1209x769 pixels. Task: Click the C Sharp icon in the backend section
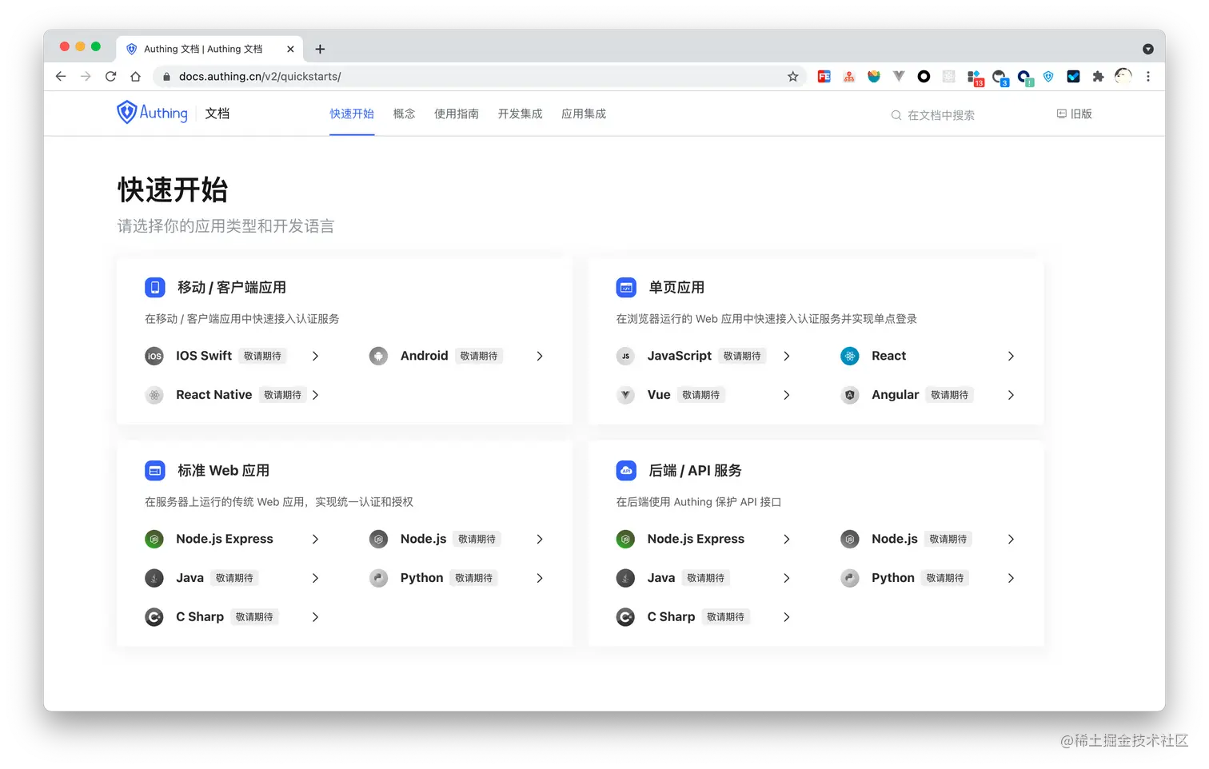[x=626, y=617]
